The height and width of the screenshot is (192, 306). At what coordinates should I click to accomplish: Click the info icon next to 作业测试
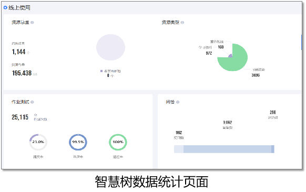click(x=32, y=102)
